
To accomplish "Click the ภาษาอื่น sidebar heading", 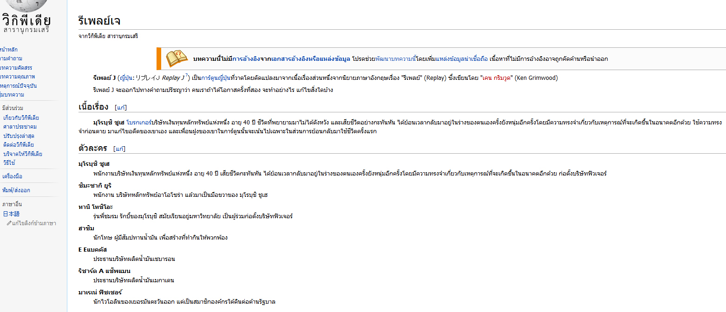I will 12,204.
